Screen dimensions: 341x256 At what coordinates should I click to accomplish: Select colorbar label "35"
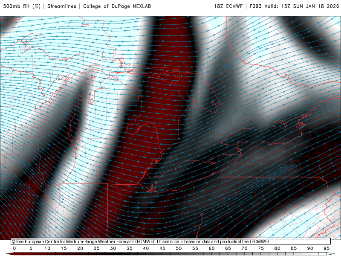(x=130, y=248)
